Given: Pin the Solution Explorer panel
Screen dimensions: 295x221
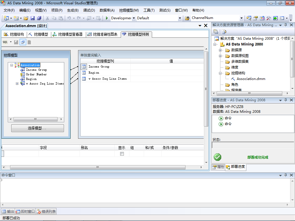Looking at the screenshot, I should [x=285, y=25].
